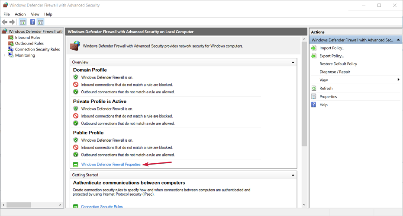The image size is (403, 216).
Task: Click the tree pane horizontal scrollbar thumb
Action: (19, 205)
